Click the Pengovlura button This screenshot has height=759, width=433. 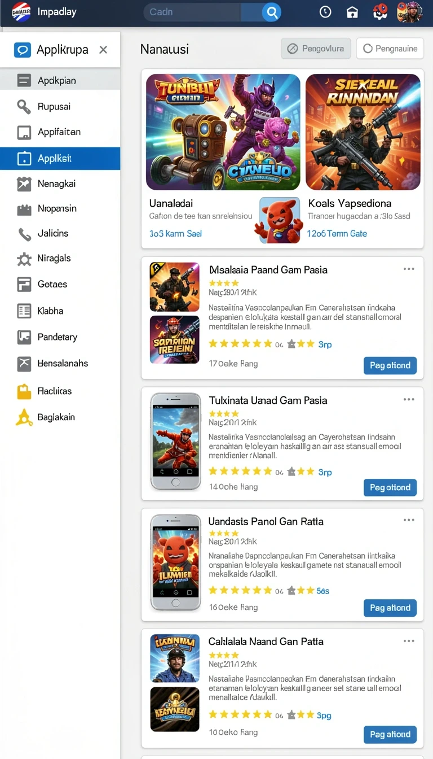click(316, 49)
